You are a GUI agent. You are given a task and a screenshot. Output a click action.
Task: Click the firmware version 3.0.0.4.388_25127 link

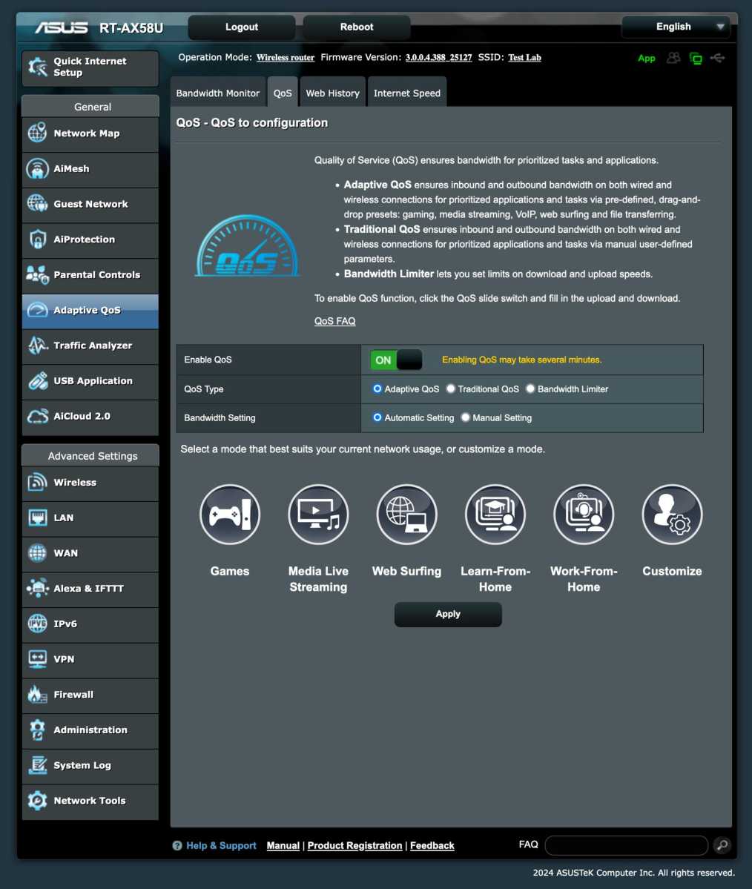coord(438,57)
